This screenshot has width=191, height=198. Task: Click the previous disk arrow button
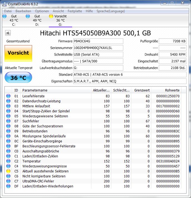[x=8, y=33]
